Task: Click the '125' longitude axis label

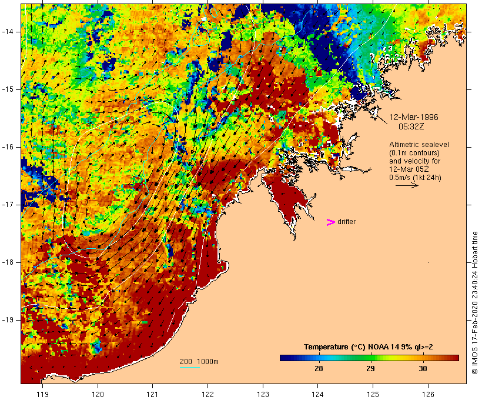Action: (x=373, y=394)
